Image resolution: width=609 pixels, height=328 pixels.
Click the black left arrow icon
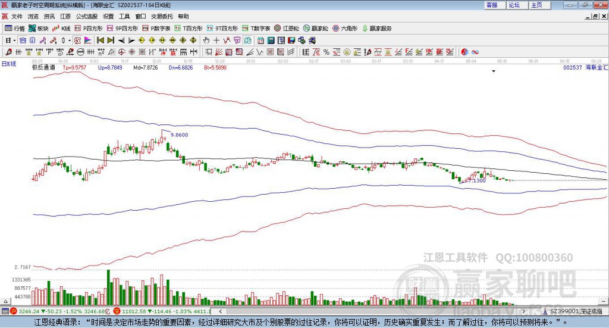[121, 40]
